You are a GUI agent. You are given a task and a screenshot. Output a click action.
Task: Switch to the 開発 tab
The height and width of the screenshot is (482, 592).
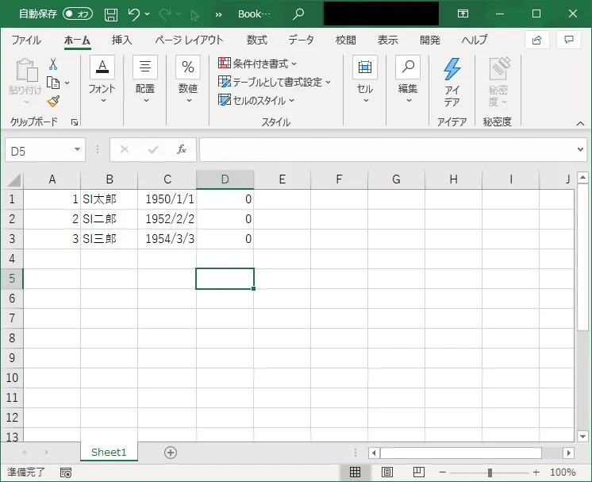[430, 40]
